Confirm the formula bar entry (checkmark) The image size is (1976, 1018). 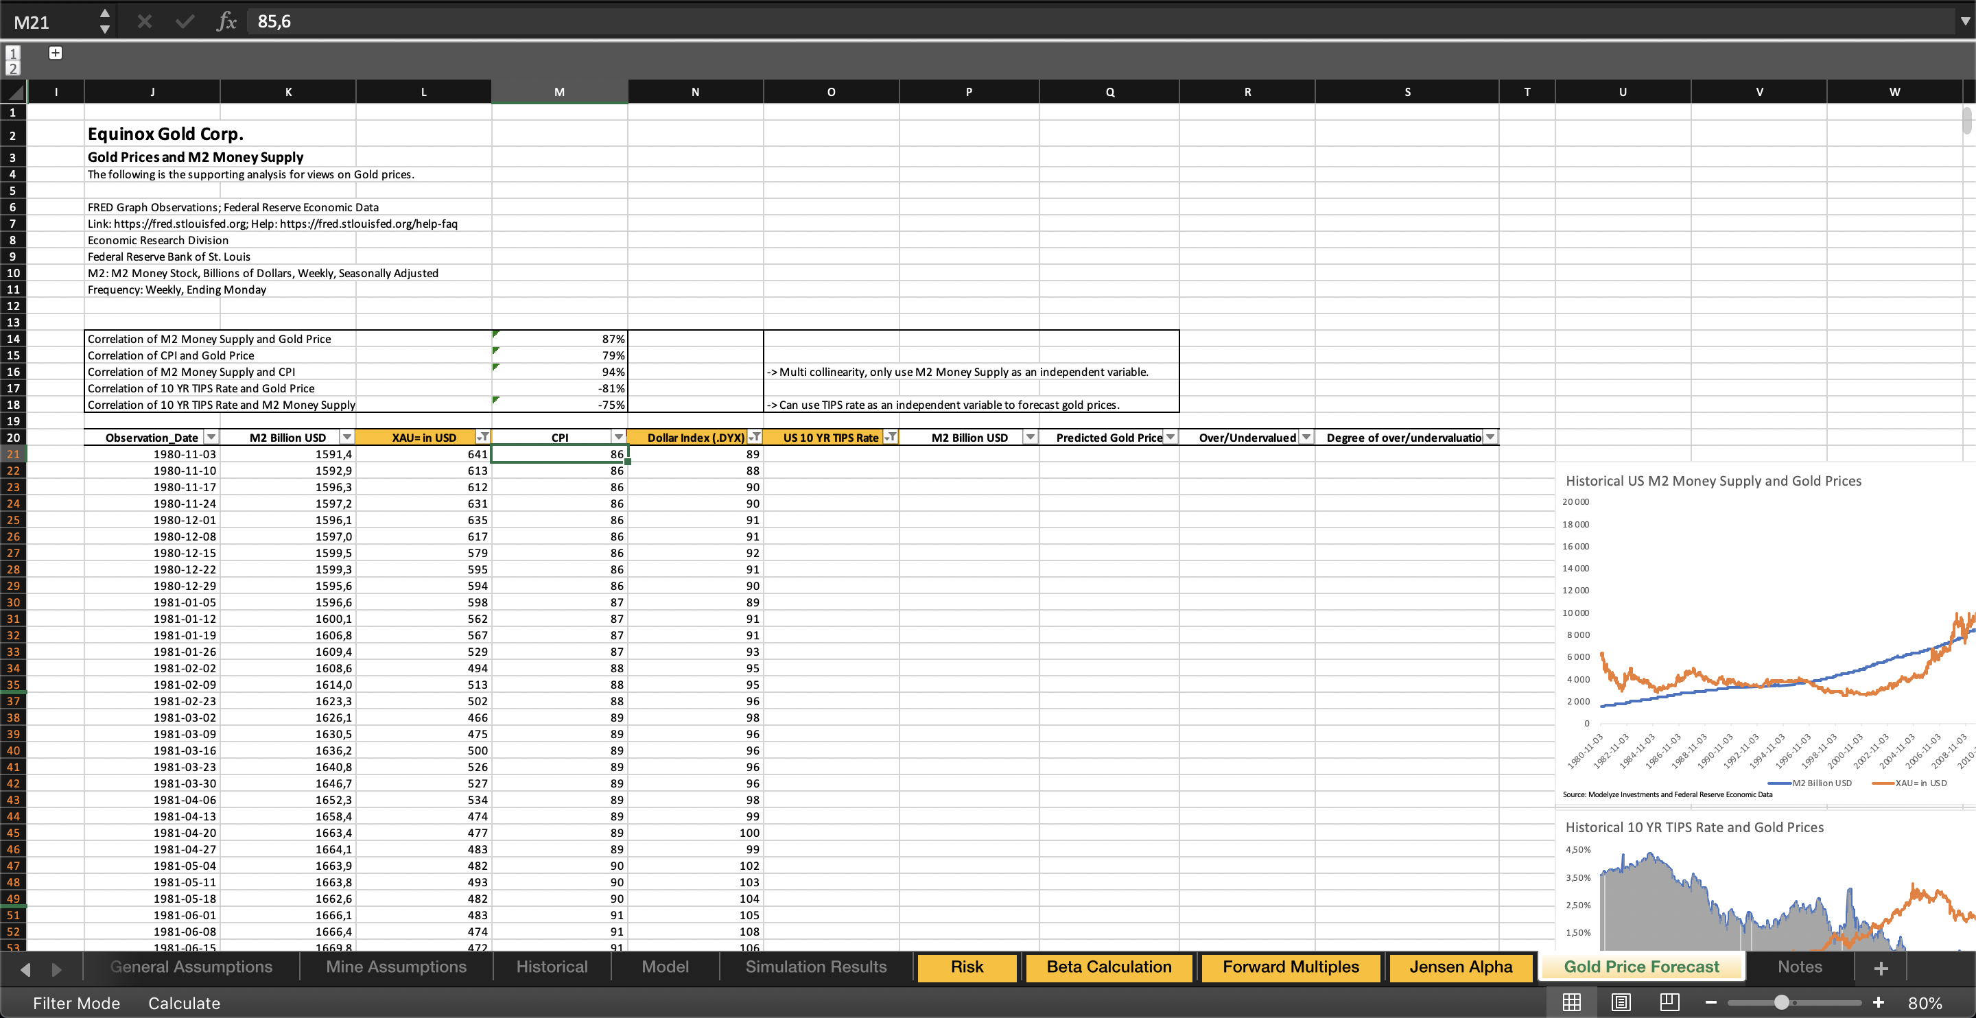click(x=185, y=21)
